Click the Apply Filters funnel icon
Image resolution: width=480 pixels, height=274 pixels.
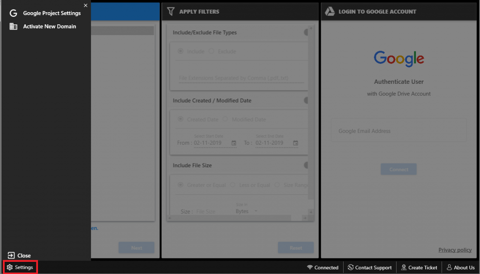pos(171,12)
